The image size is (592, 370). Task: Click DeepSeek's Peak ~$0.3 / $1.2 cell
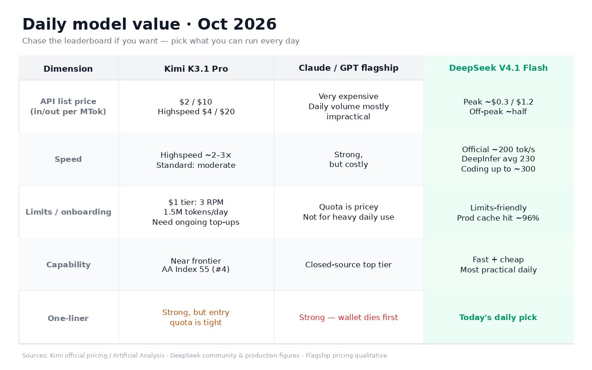[x=499, y=106]
